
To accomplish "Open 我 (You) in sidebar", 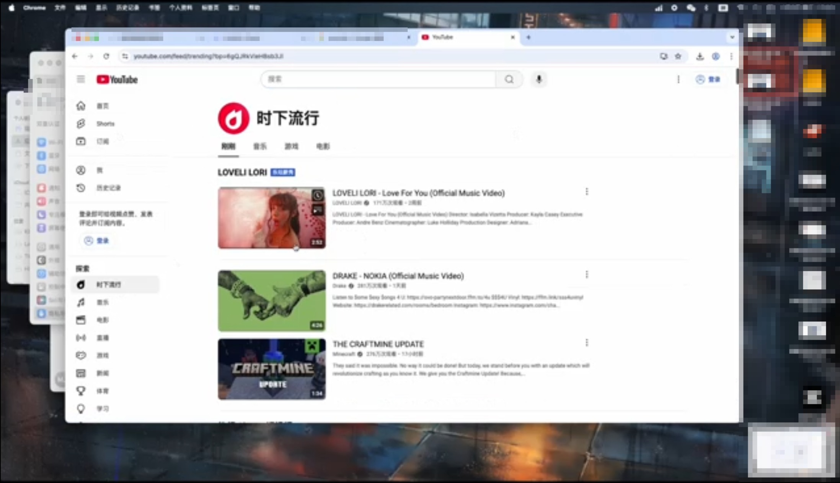I will point(115,170).
